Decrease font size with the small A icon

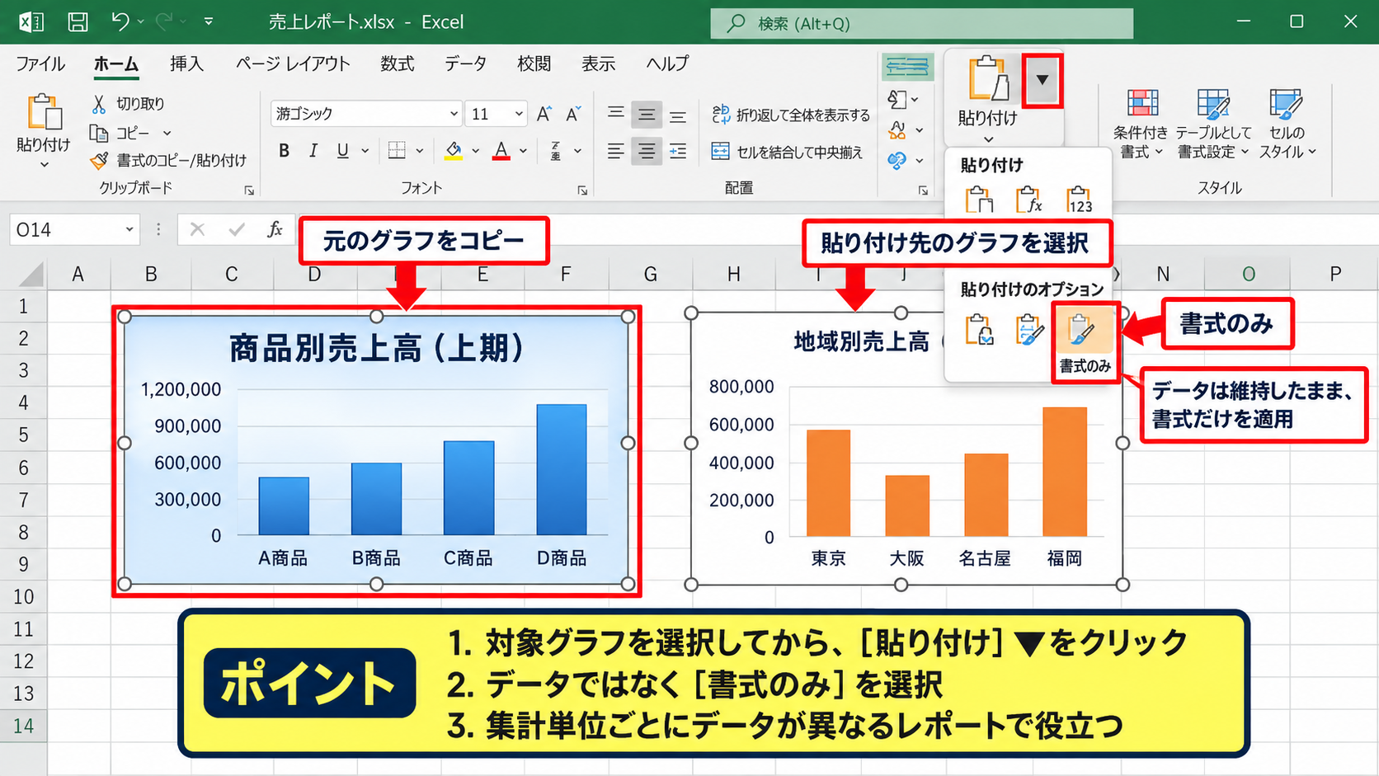(573, 114)
